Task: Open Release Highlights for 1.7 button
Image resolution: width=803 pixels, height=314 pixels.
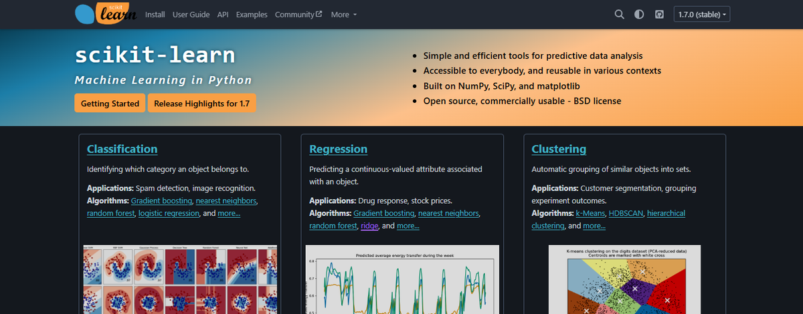Action: coord(201,104)
